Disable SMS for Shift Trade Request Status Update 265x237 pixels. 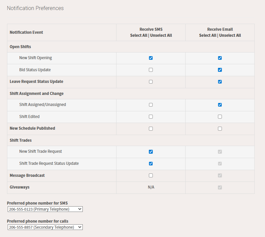tap(151, 163)
